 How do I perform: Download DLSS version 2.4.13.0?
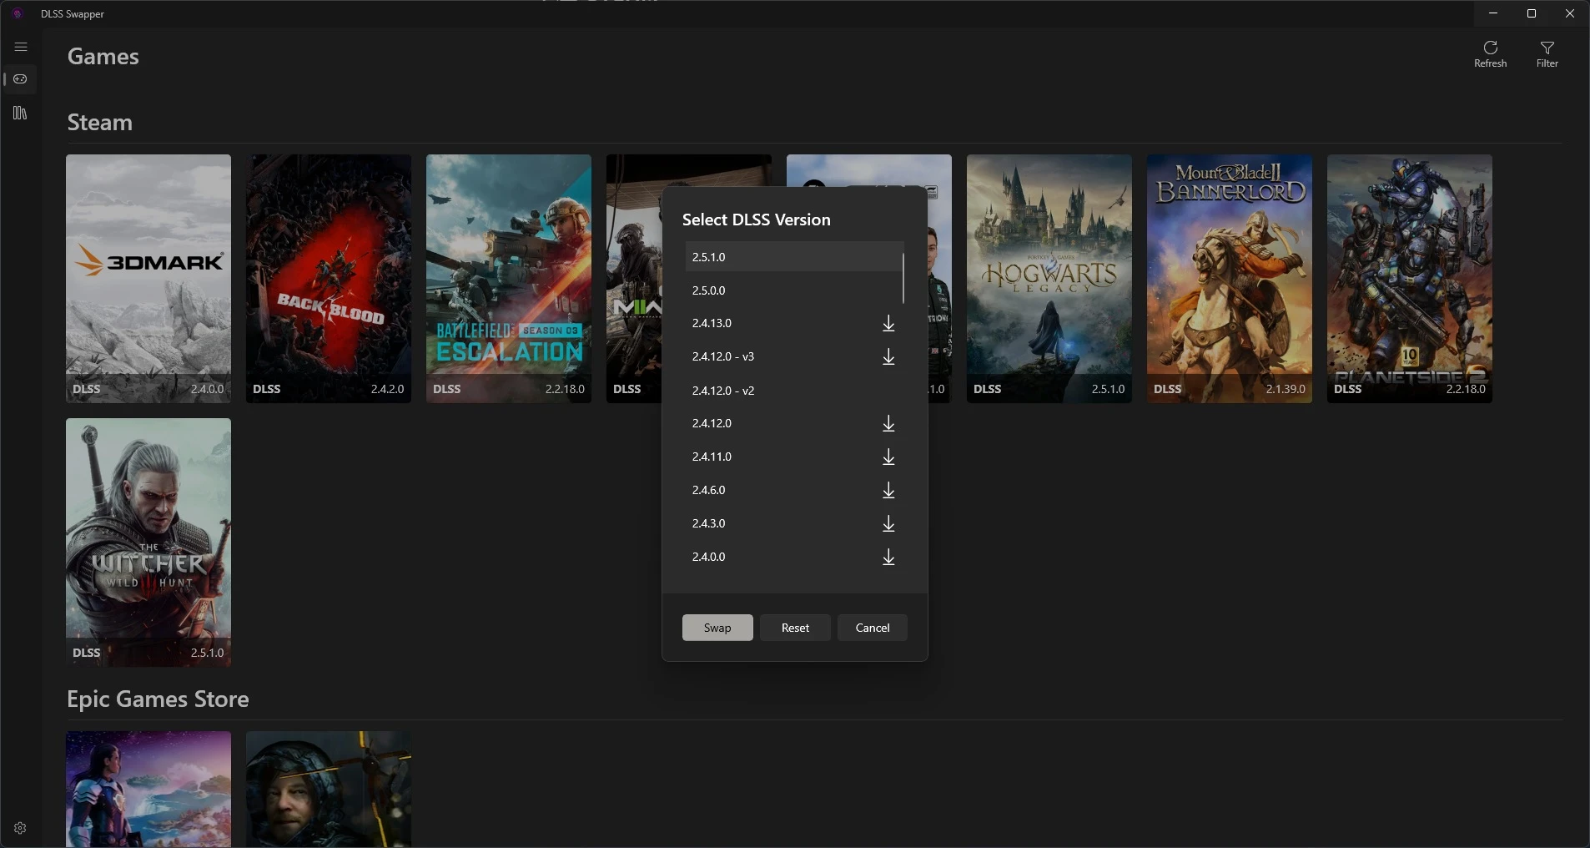887,325
